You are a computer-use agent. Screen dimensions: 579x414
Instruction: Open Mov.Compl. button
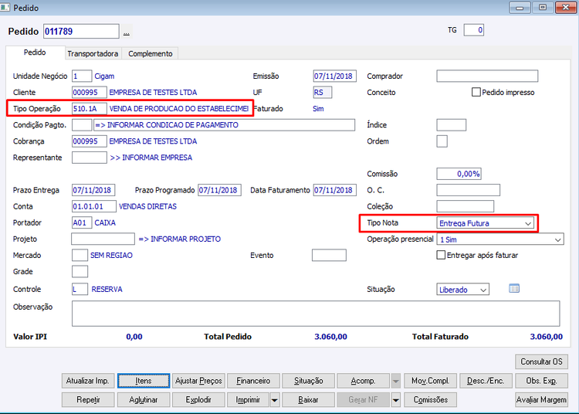tap(431, 381)
